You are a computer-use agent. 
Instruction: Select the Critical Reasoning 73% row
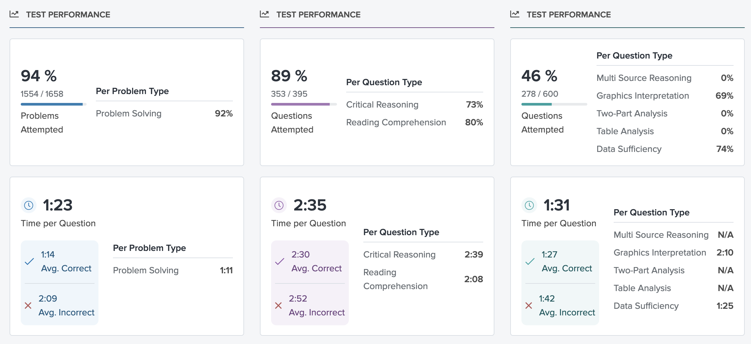414,105
